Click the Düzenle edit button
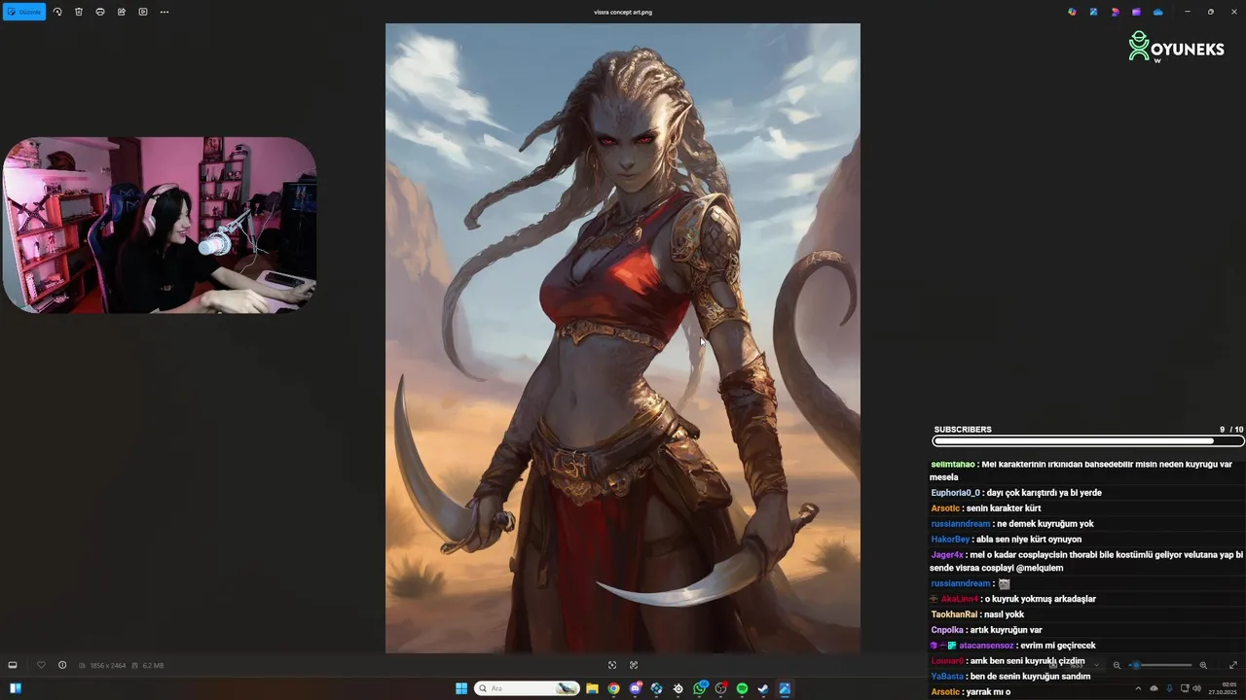The height and width of the screenshot is (700, 1246). tap(23, 12)
